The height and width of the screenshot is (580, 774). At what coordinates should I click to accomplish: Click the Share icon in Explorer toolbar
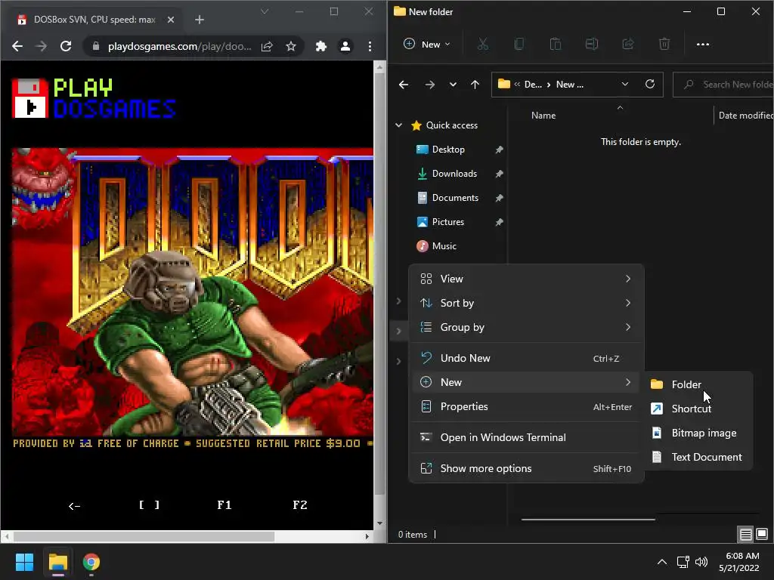(628, 45)
